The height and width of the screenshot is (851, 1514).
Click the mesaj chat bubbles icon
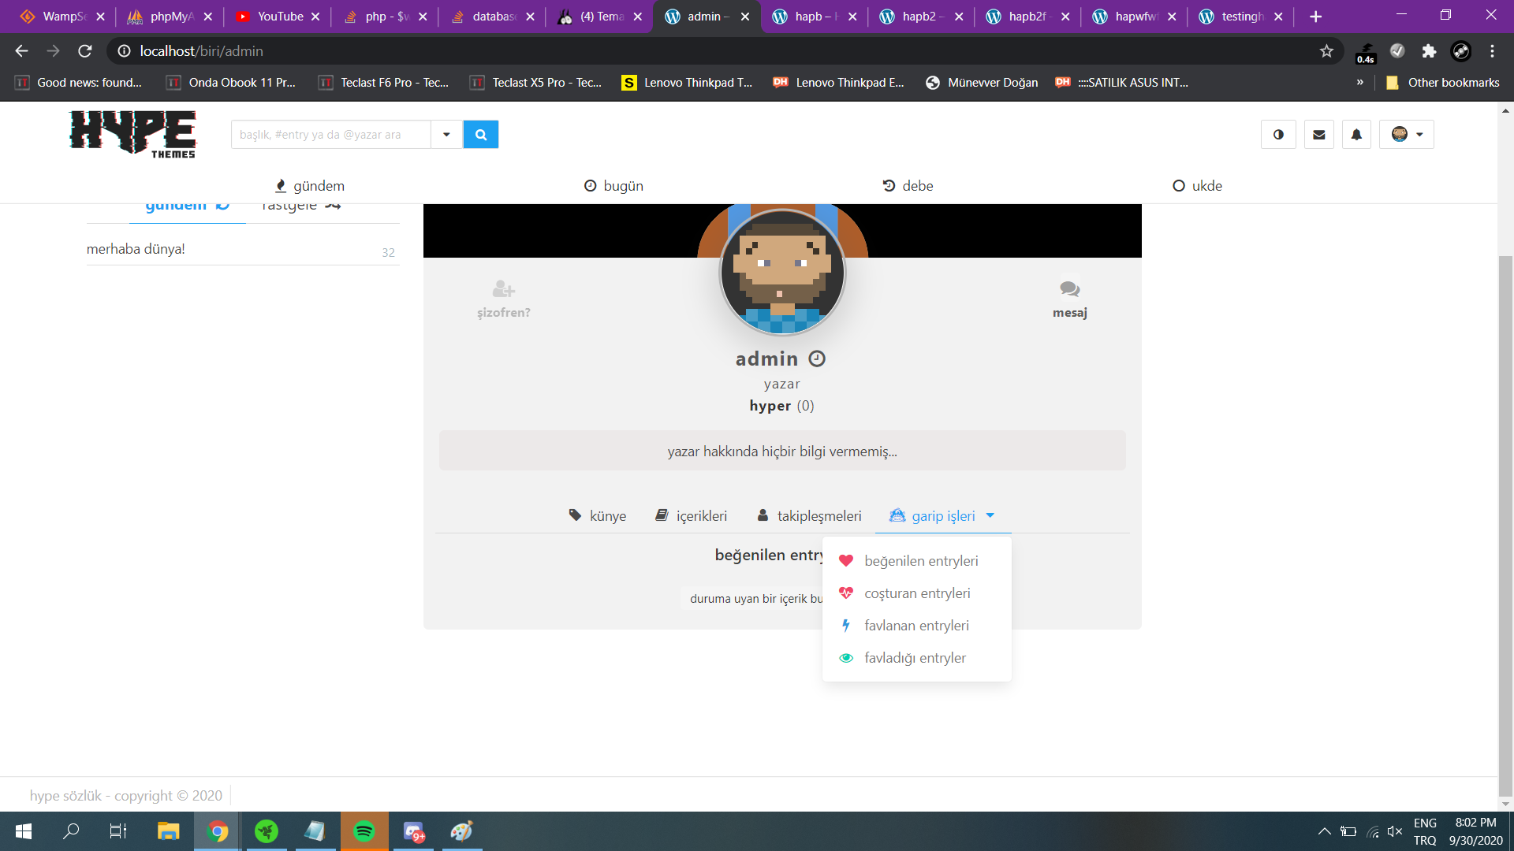coord(1070,289)
